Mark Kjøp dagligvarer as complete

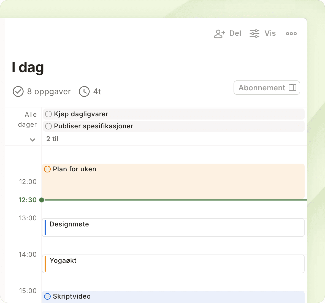48,114
